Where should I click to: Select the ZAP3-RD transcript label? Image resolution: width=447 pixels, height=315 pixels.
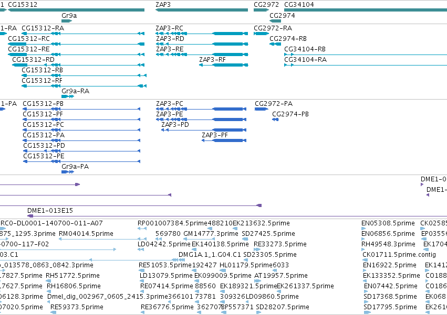[170, 39]
